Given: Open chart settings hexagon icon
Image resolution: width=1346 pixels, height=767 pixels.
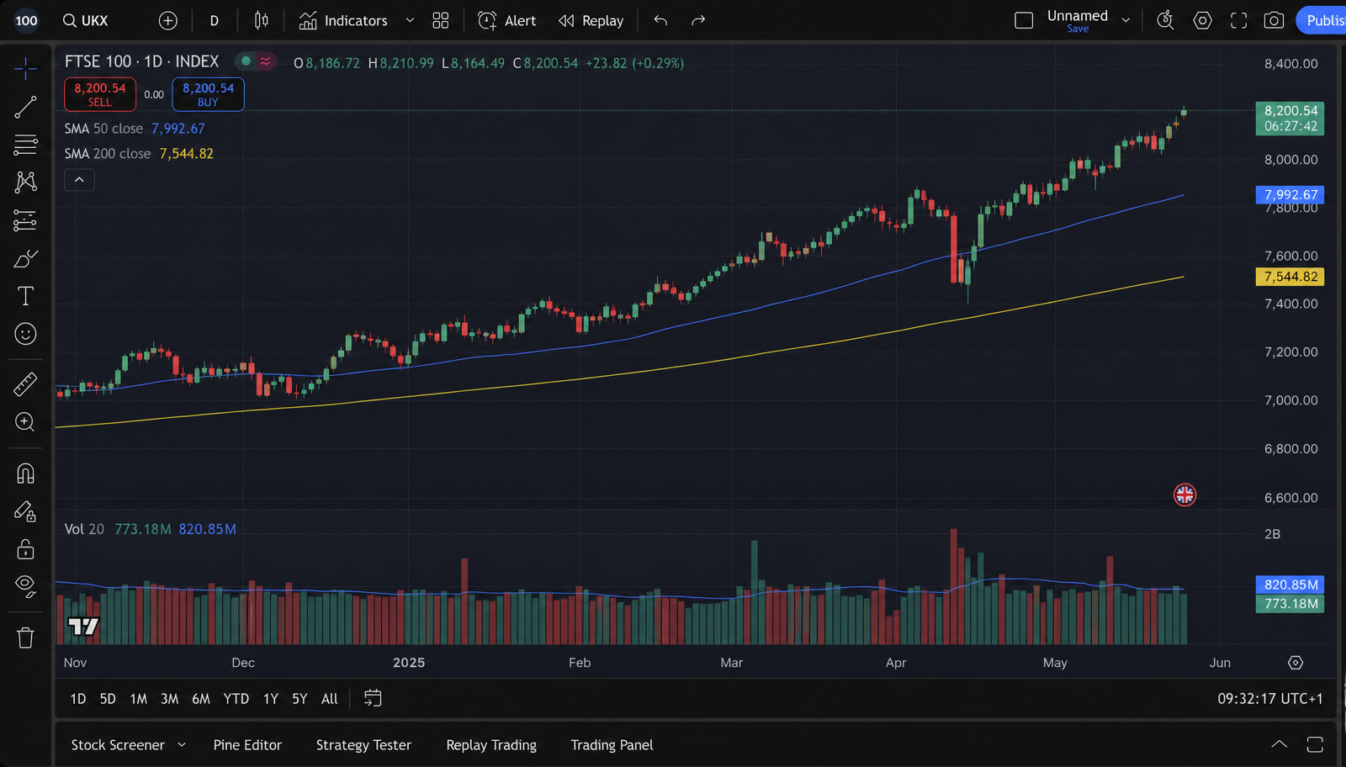Looking at the screenshot, I should (x=1203, y=20).
